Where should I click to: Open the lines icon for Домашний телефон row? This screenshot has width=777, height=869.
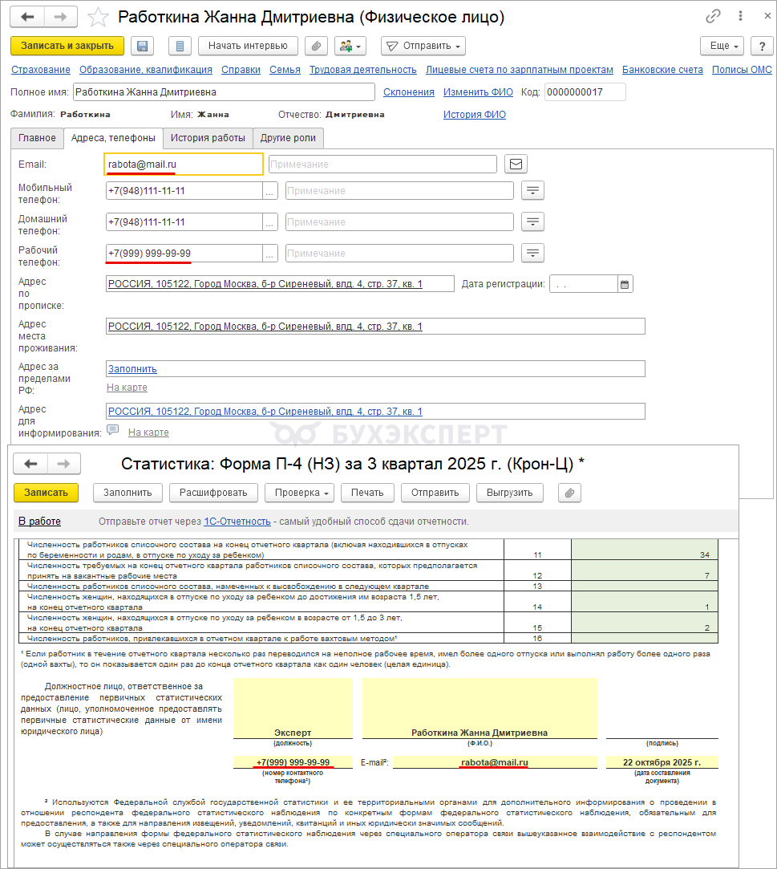coord(532,221)
